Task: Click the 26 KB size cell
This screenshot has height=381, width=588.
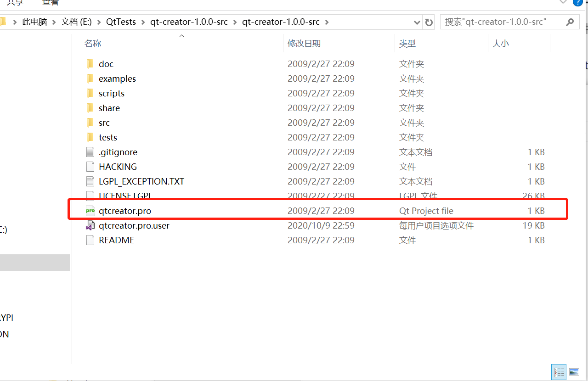Action: coord(534,196)
